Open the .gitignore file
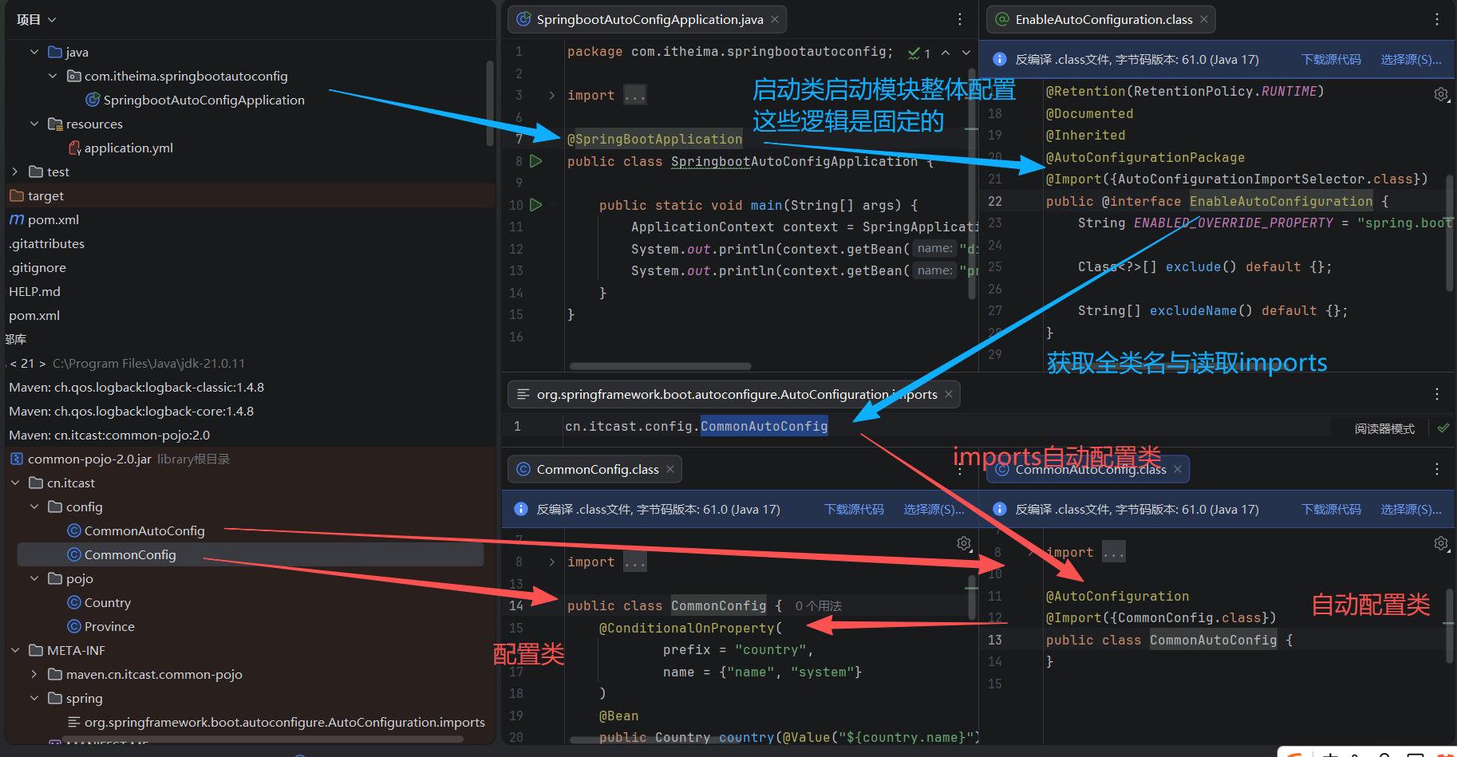Screen dimensions: 1457x757 pos(38,267)
